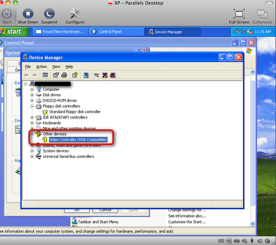Open the View menu in Device Manager
The height and width of the screenshot is (245, 276).
click(x=56, y=67)
